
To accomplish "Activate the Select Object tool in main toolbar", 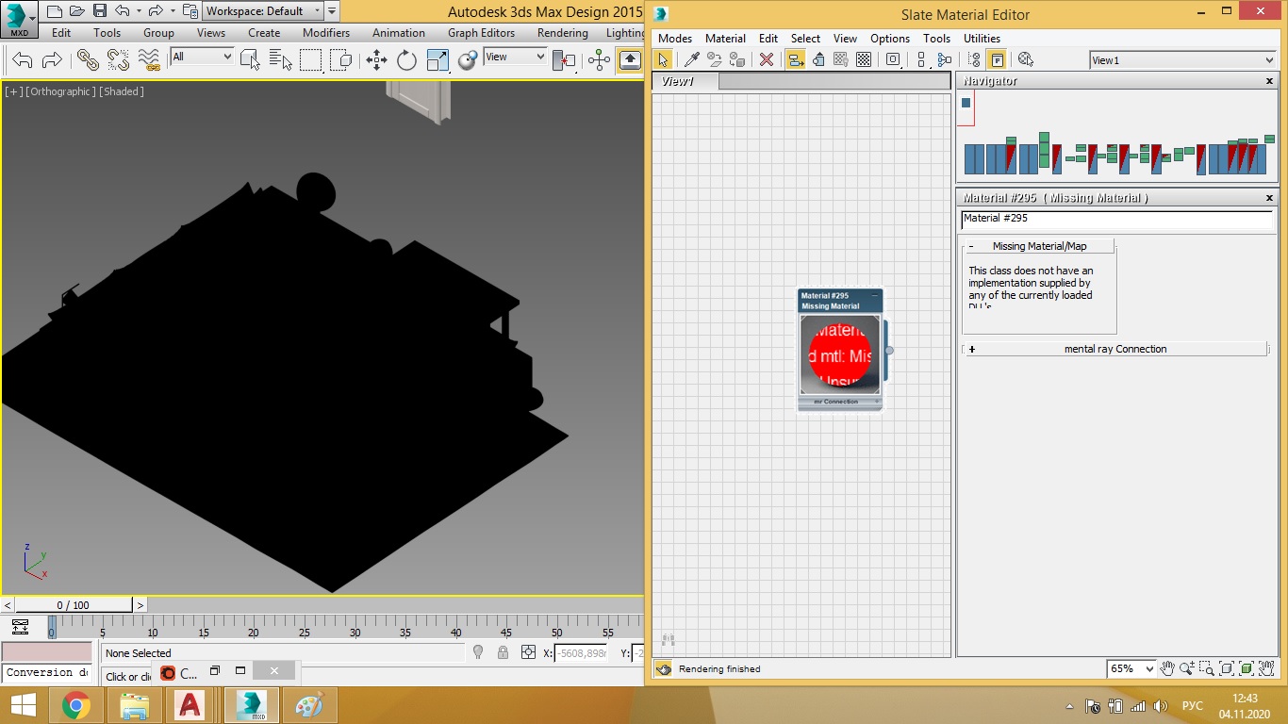I will pos(250,60).
